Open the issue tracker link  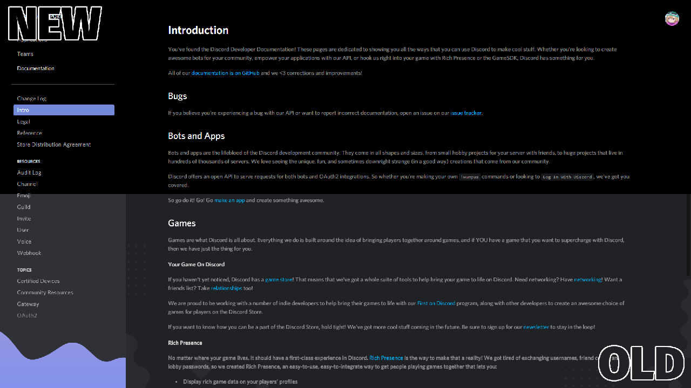[466, 113]
